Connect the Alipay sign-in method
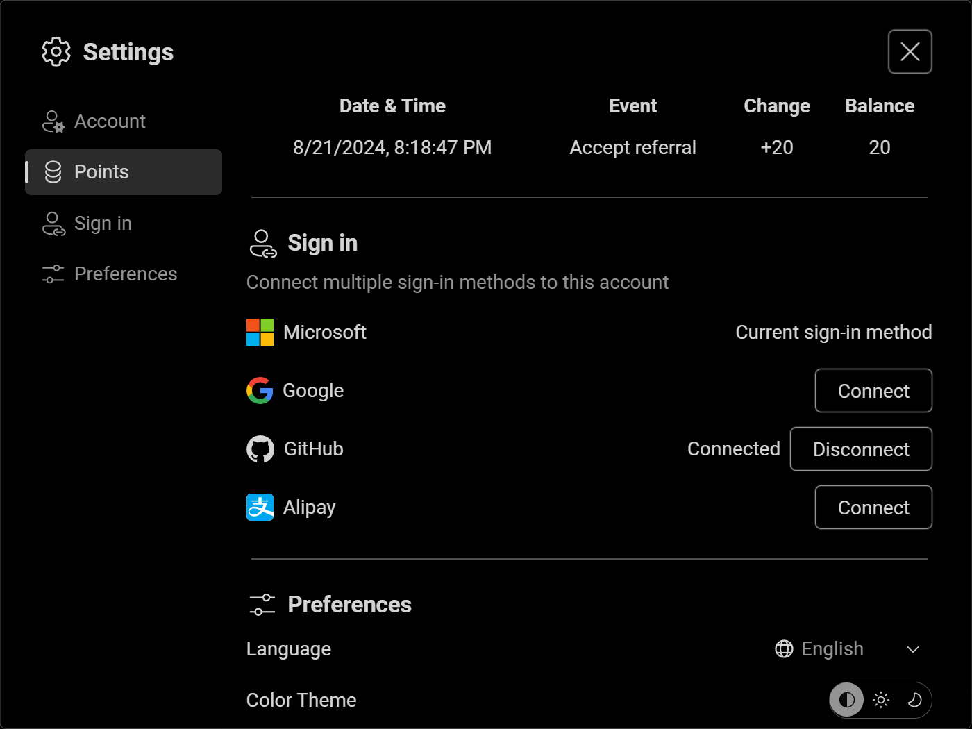Viewport: 972px width, 729px height. coord(873,508)
